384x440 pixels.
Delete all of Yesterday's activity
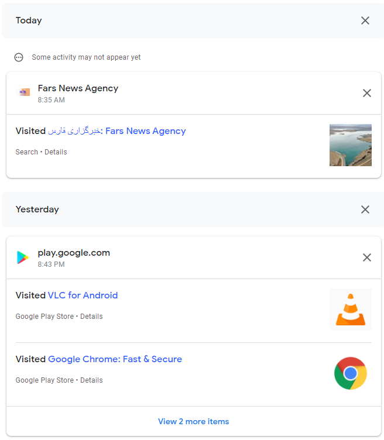point(365,209)
